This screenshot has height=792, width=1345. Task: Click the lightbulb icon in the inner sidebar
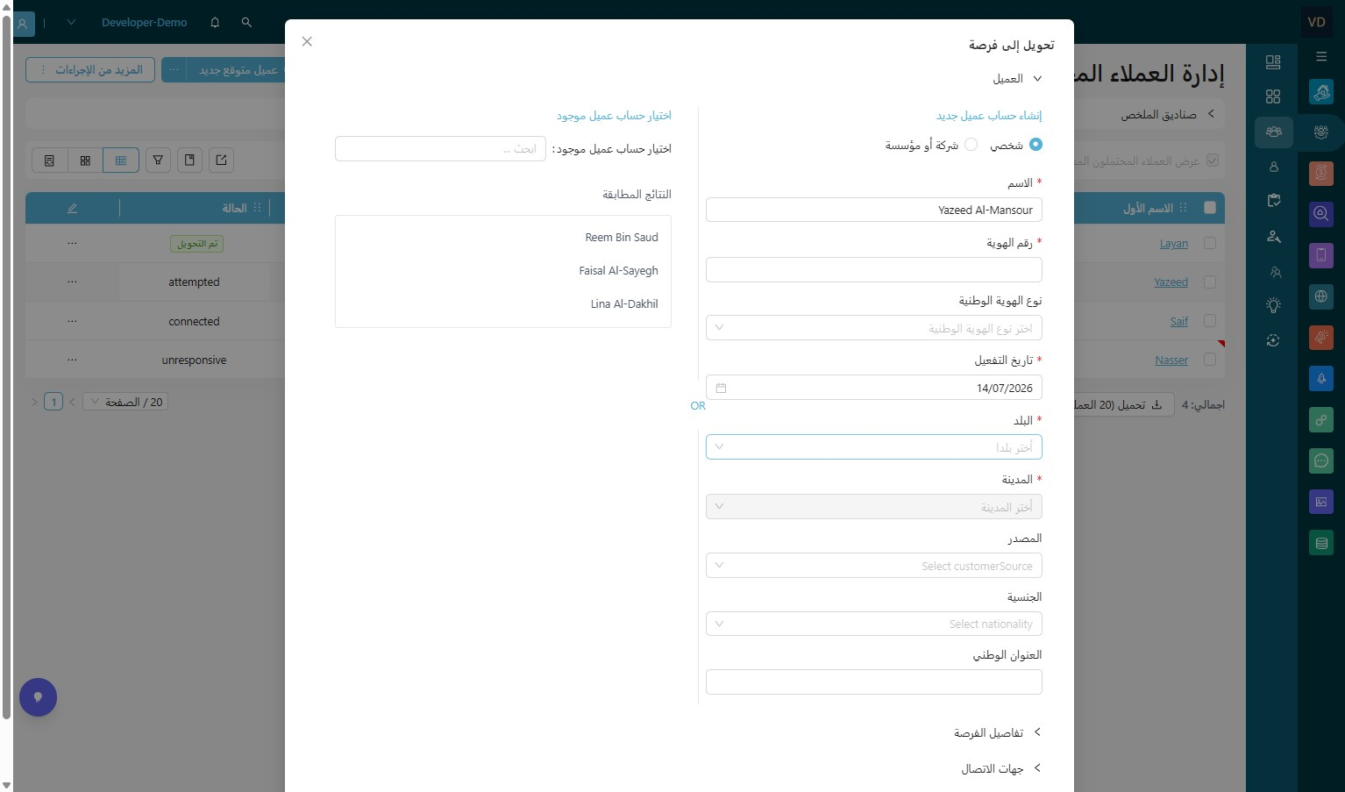click(x=1273, y=305)
